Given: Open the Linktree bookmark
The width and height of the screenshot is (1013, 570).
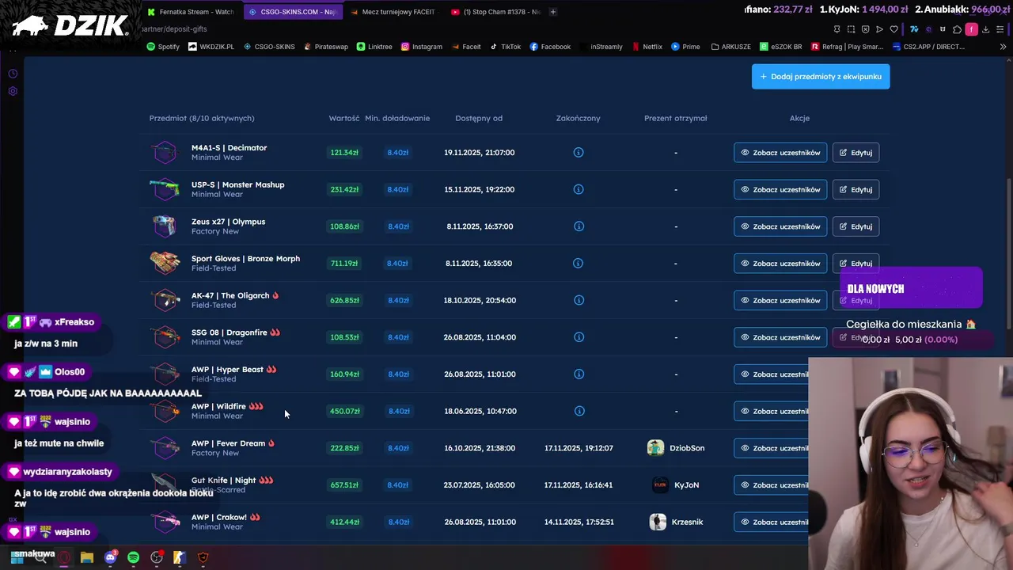Looking at the screenshot, I should (x=374, y=47).
